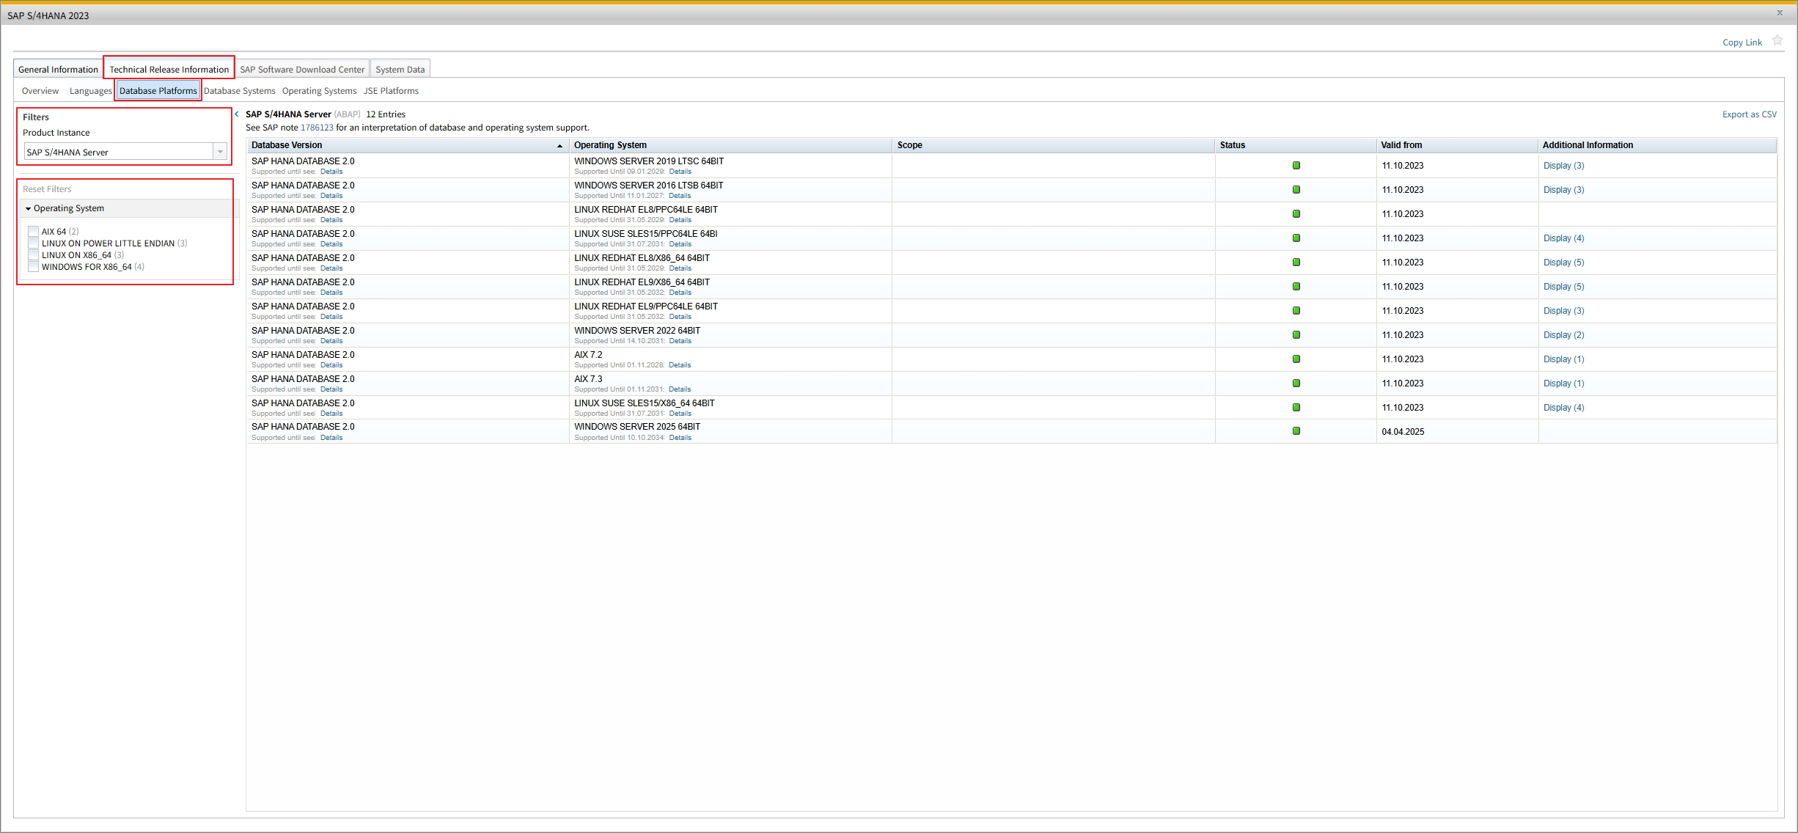Click green status icon for WINDOWS SERVER 2019 row
Viewport: 1798px width, 833px height.
click(1296, 166)
